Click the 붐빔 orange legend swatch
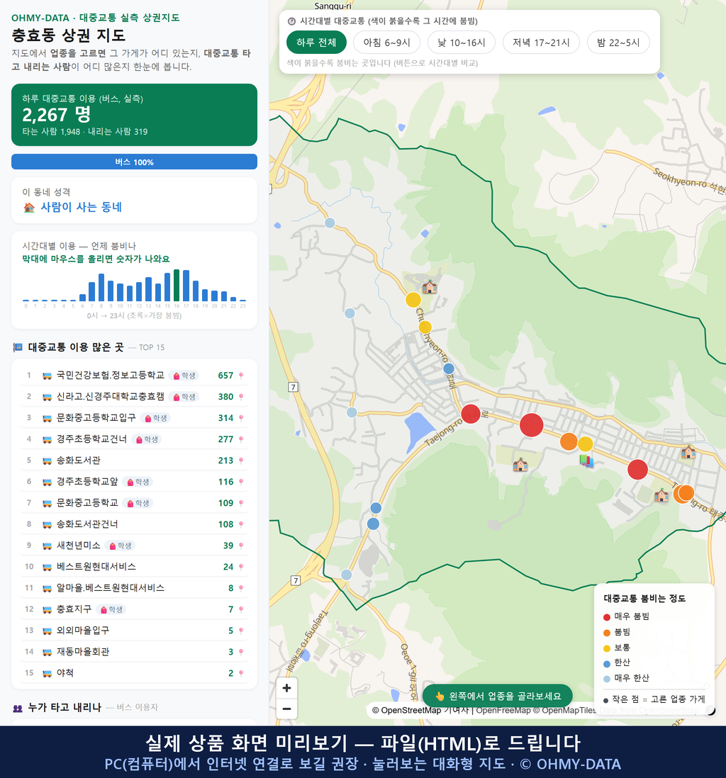Screen dimensions: 726x778 coord(606,633)
